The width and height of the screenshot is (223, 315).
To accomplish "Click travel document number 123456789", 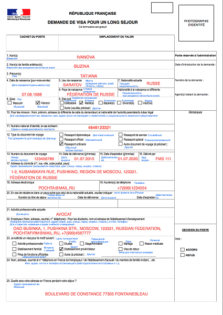I will coord(44,159).
